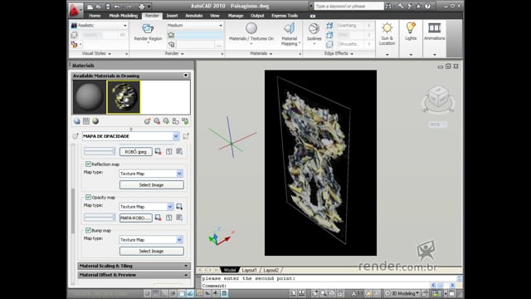Create a new material icon
The width and height of the screenshot is (531, 299).
(148, 121)
